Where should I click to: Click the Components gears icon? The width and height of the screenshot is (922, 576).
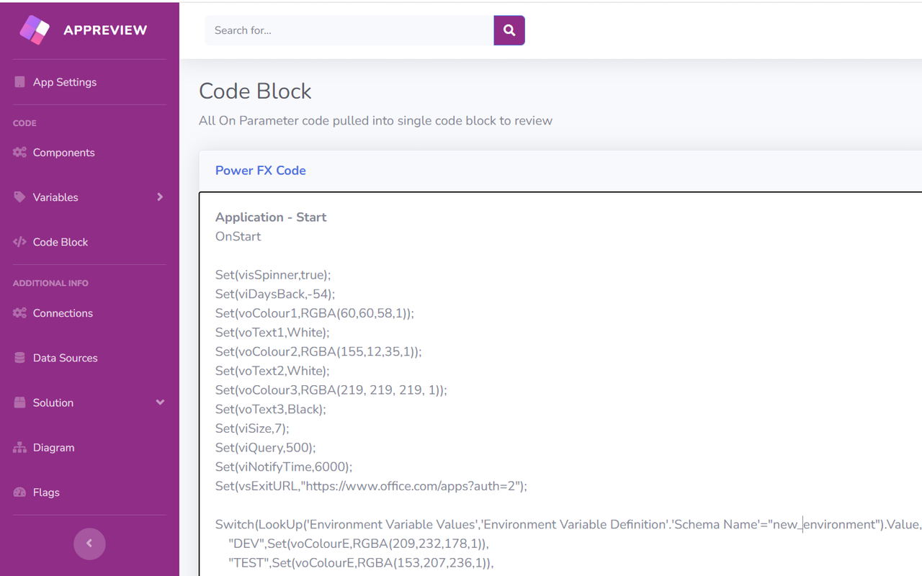[19, 153]
